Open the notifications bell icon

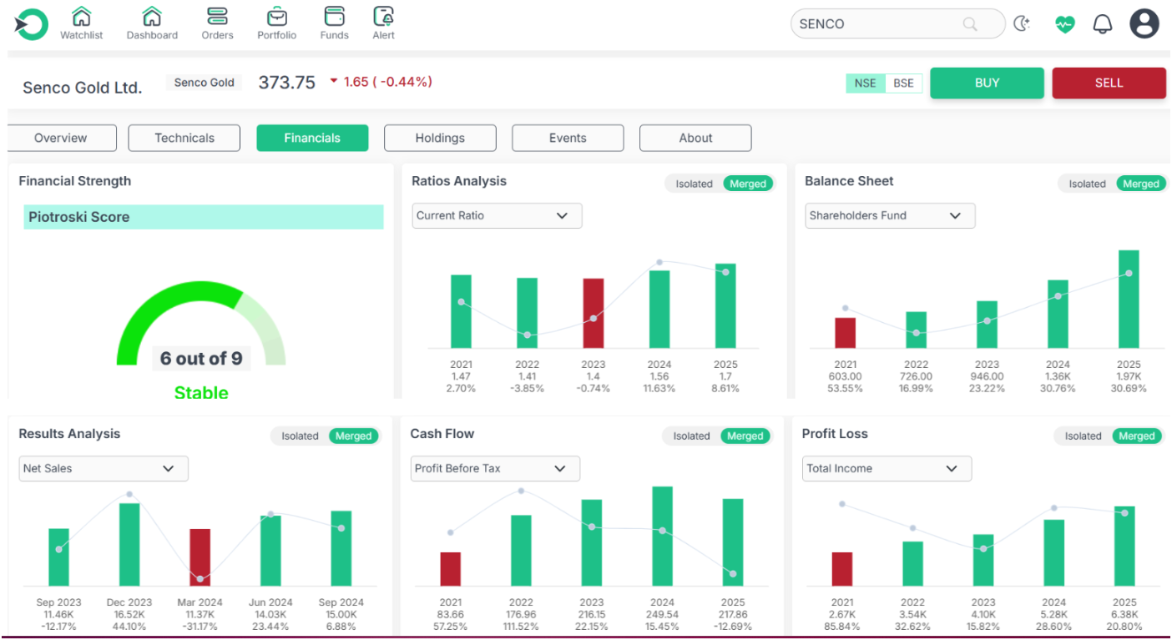1103,24
